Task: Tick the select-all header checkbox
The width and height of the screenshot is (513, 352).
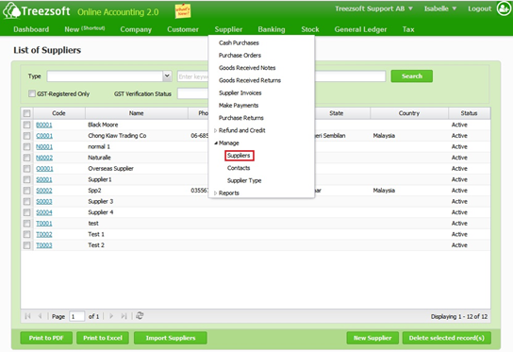Action: (x=26, y=113)
